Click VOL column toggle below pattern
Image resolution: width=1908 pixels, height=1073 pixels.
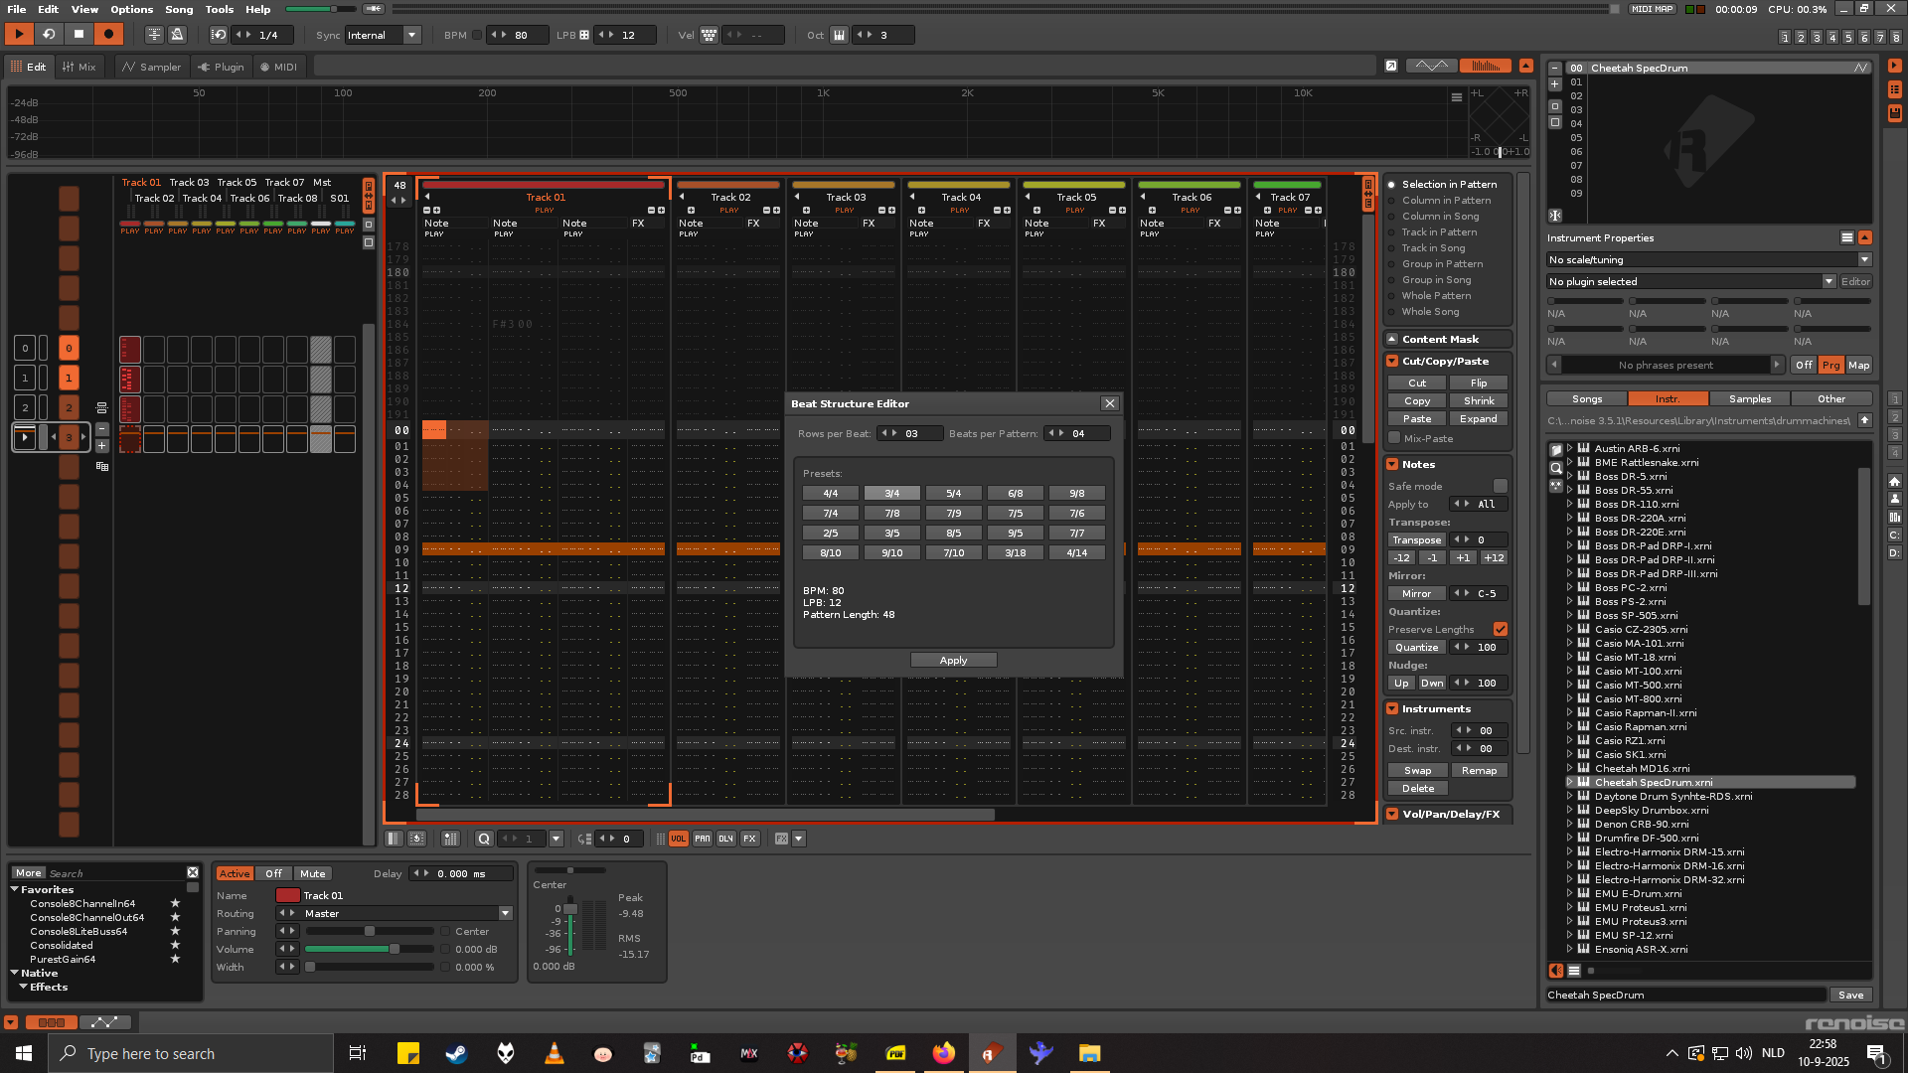[678, 840]
